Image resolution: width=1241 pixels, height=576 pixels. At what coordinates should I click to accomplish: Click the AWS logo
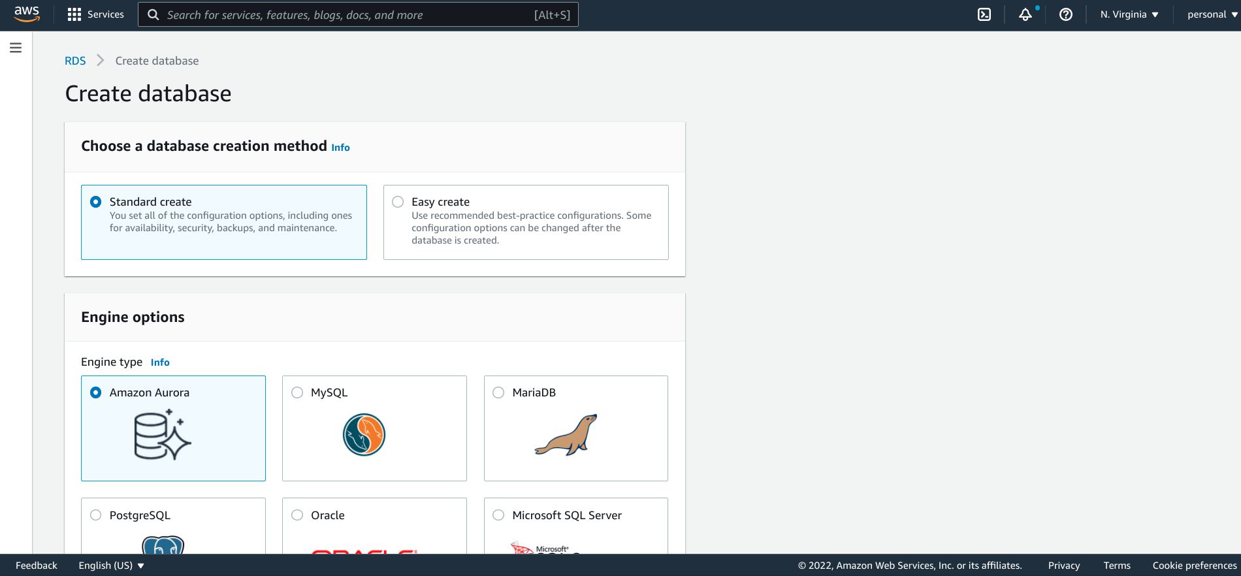point(27,14)
